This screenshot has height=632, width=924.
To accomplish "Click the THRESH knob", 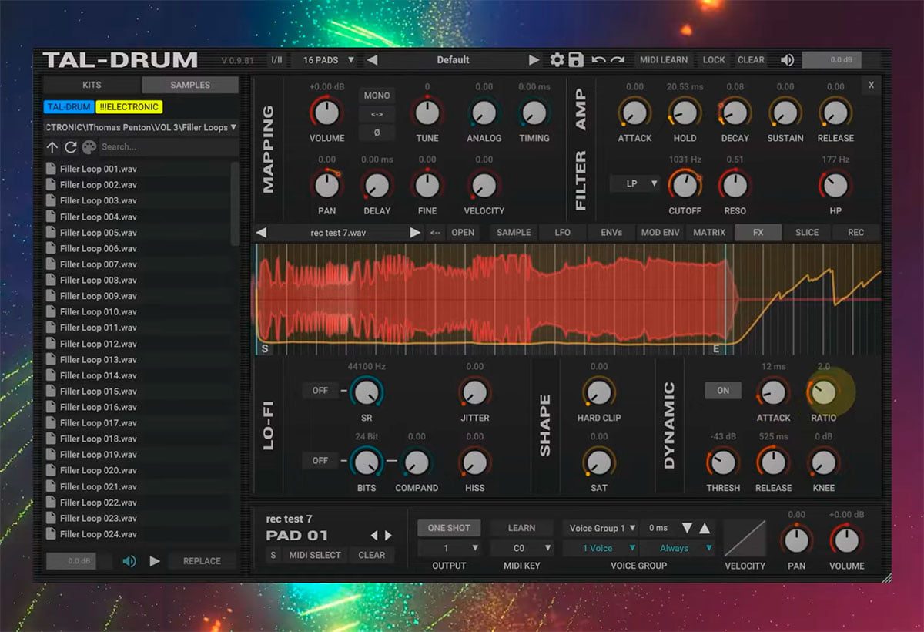I will (x=723, y=462).
